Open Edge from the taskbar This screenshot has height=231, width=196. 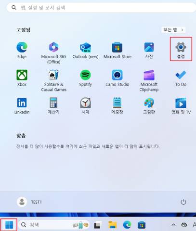127,225
